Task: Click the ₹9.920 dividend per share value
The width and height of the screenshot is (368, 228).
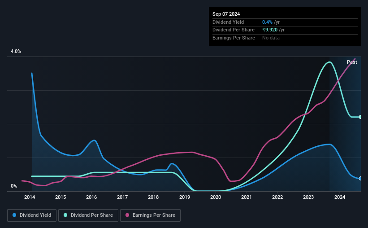Action: (270, 30)
